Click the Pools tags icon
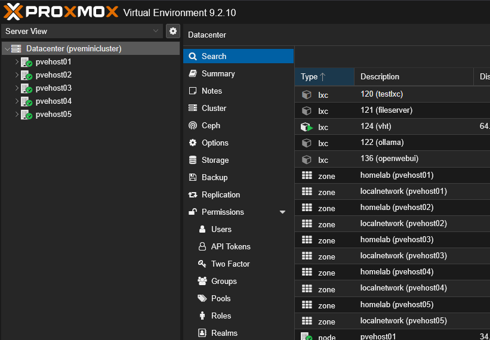490x340 pixels. click(202, 298)
